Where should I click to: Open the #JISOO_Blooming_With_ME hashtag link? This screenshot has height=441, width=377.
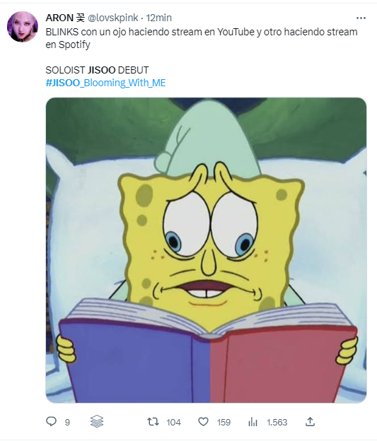(105, 83)
